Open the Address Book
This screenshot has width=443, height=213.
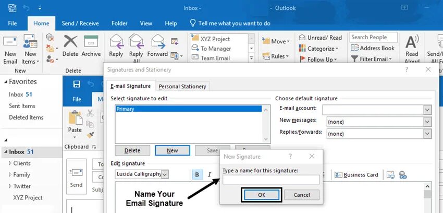(373, 48)
